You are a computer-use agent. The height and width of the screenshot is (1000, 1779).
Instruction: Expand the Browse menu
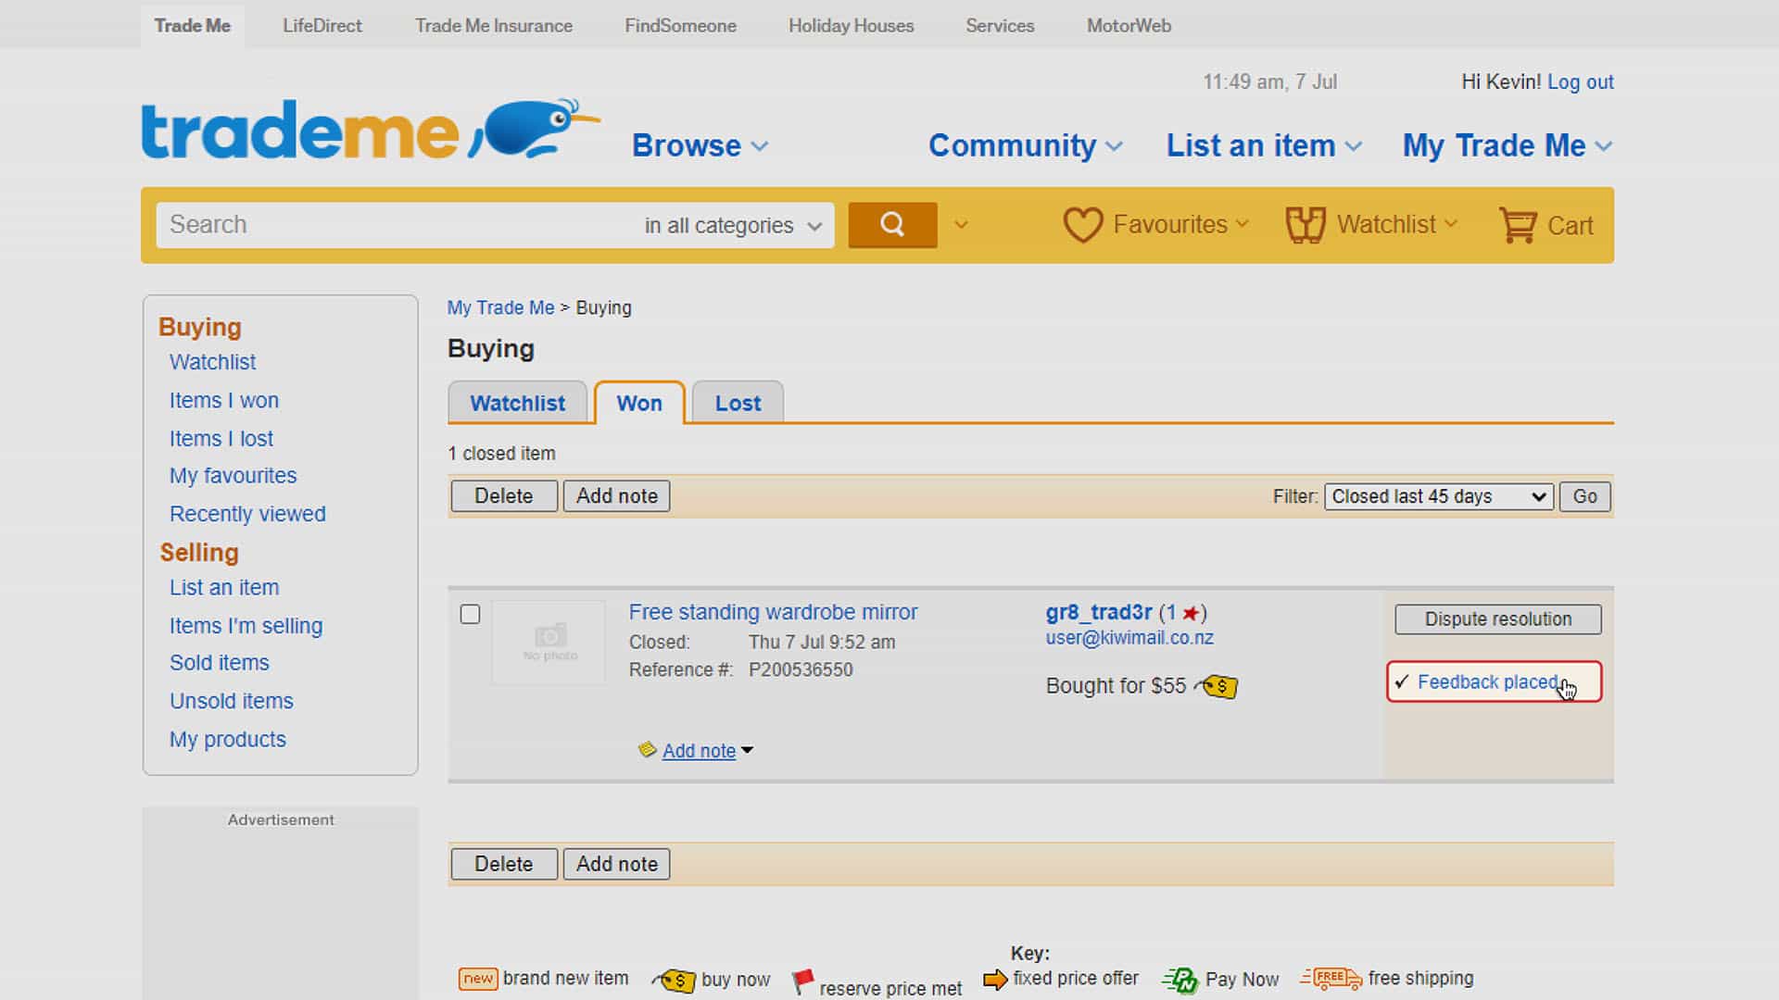pos(700,145)
